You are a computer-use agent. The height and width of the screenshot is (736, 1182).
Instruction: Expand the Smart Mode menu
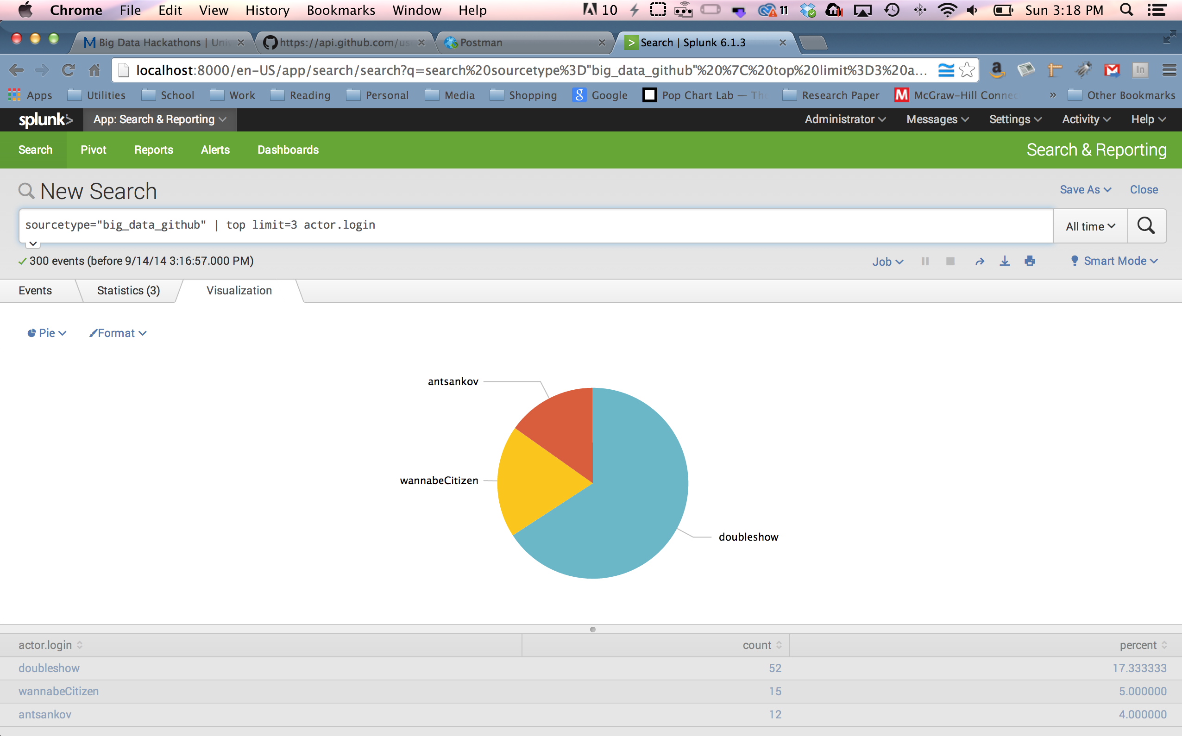click(1114, 261)
